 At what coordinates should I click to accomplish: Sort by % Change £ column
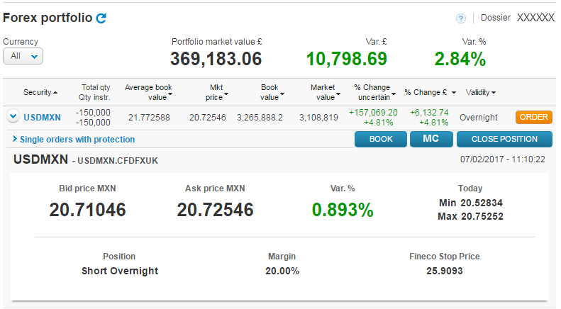pos(430,92)
